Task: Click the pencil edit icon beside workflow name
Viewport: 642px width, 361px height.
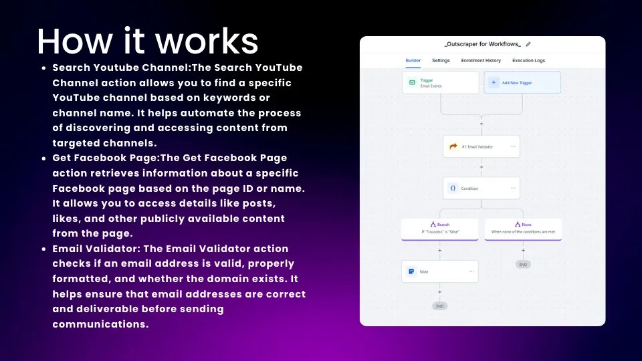Action: click(528, 44)
